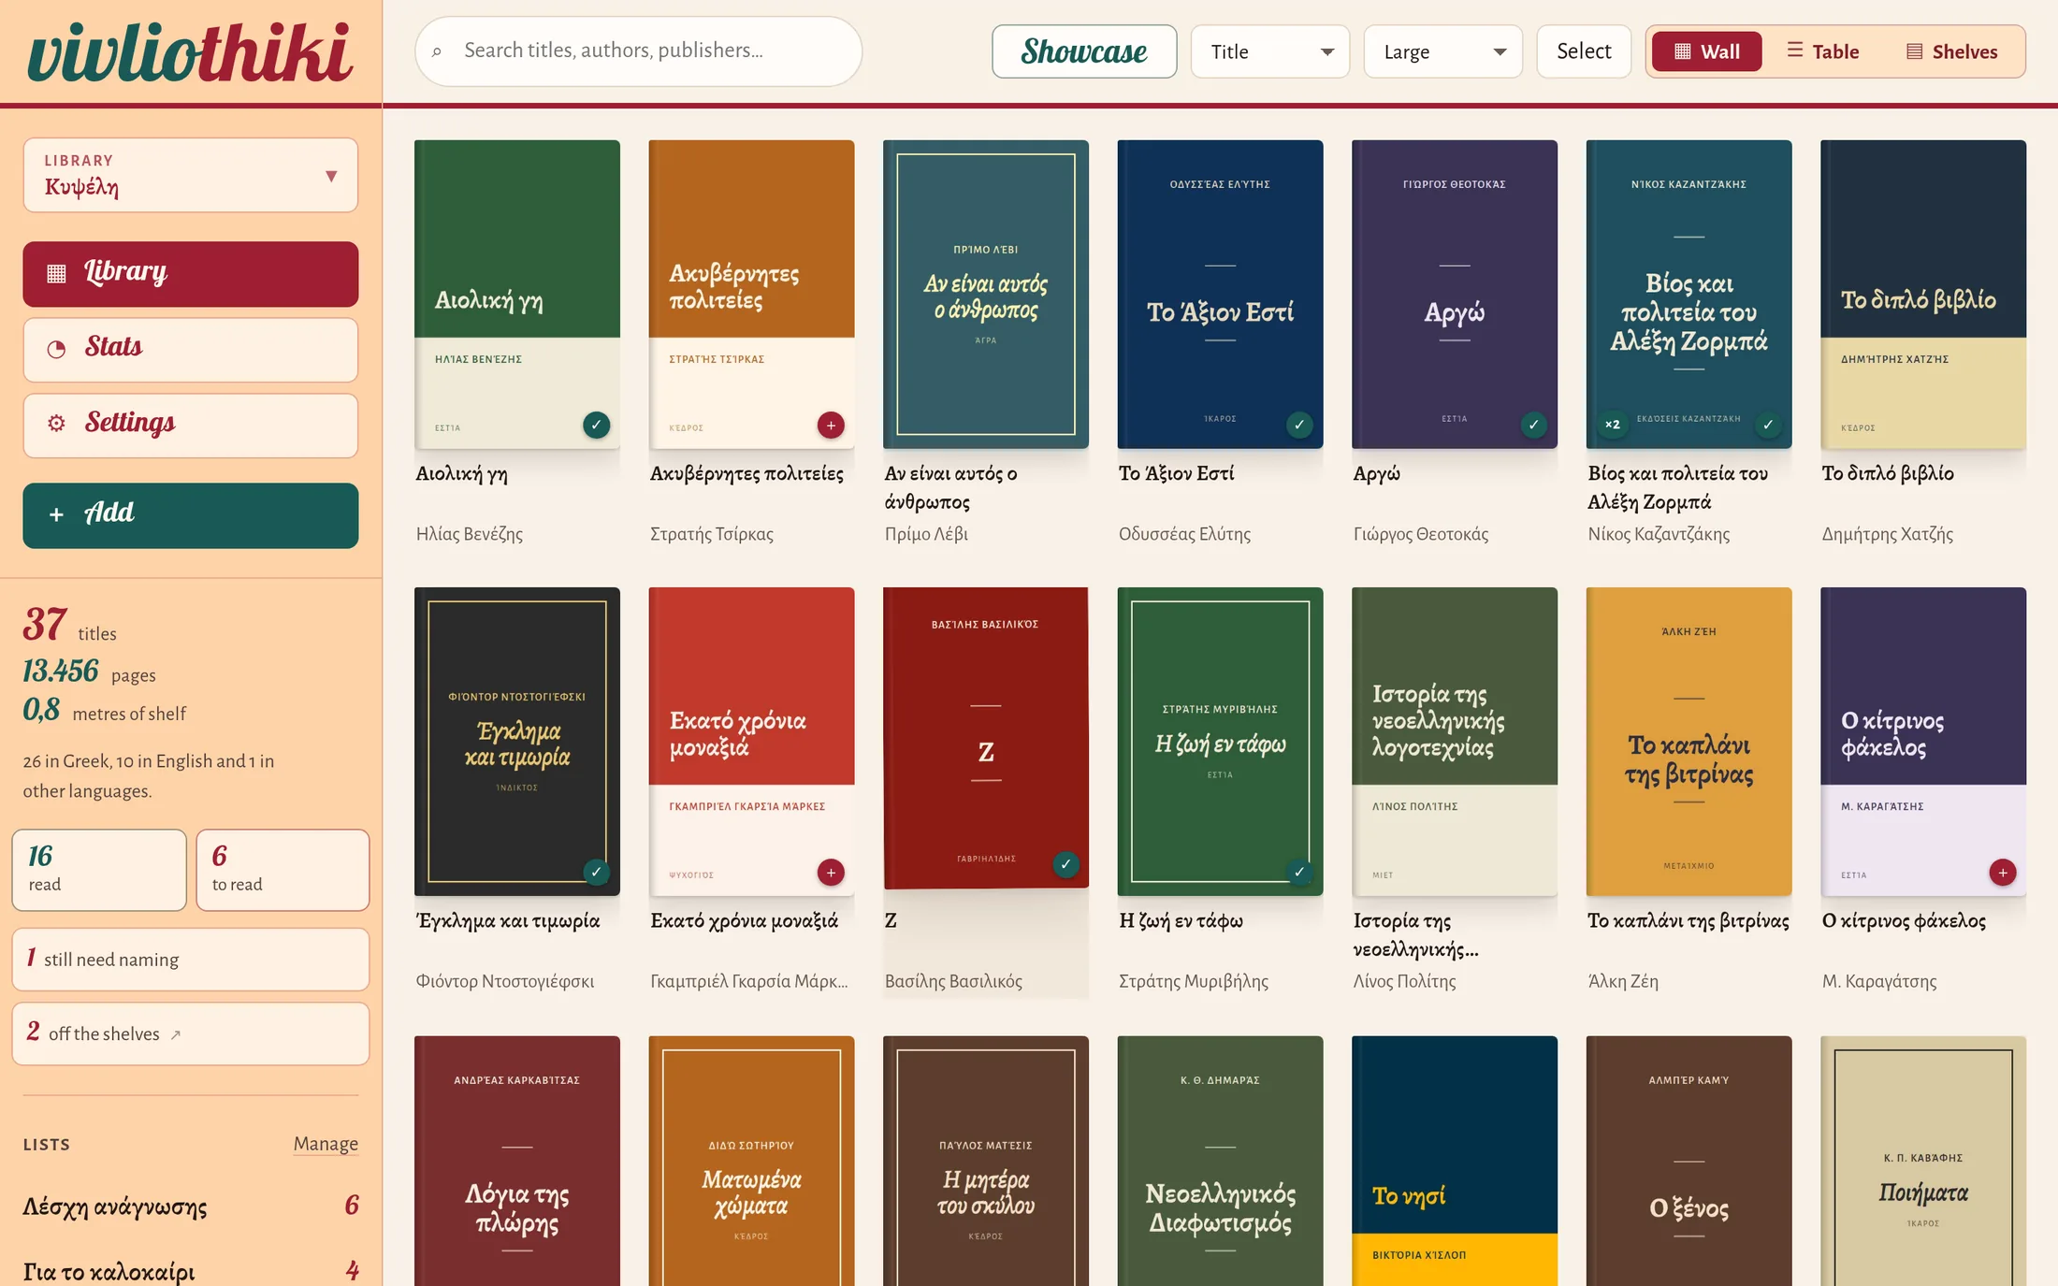Click the checkmark badge on the Z cover
The image size is (2058, 1286).
[1065, 864]
